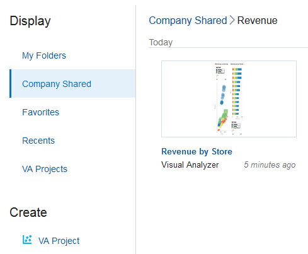Viewport: 308px width, 254px height.
Task: Show the Favorites list
Action: (x=40, y=112)
